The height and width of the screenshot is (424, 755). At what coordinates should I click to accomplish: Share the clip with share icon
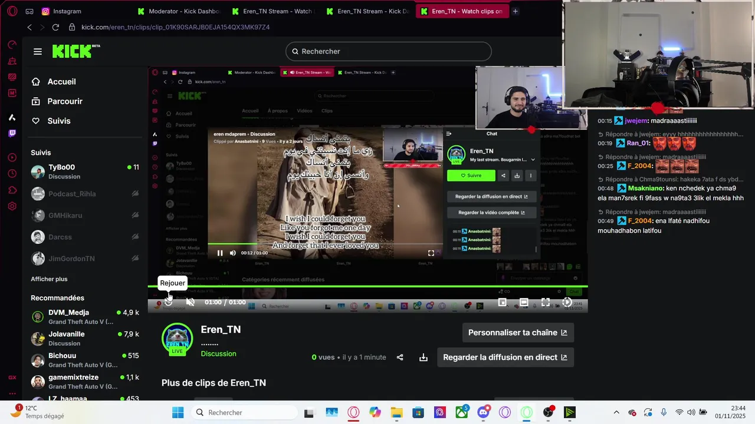pyautogui.click(x=400, y=357)
